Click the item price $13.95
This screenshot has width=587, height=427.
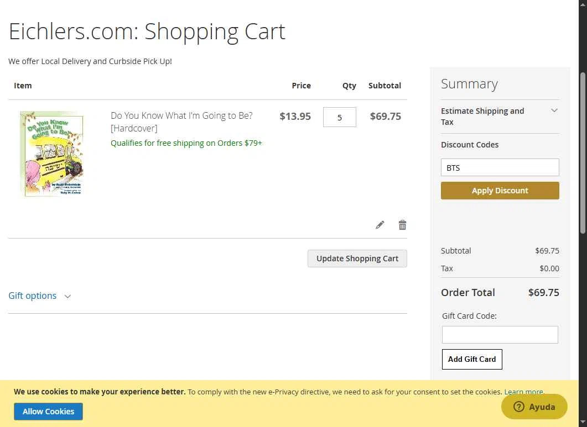pyautogui.click(x=295, y=117)
